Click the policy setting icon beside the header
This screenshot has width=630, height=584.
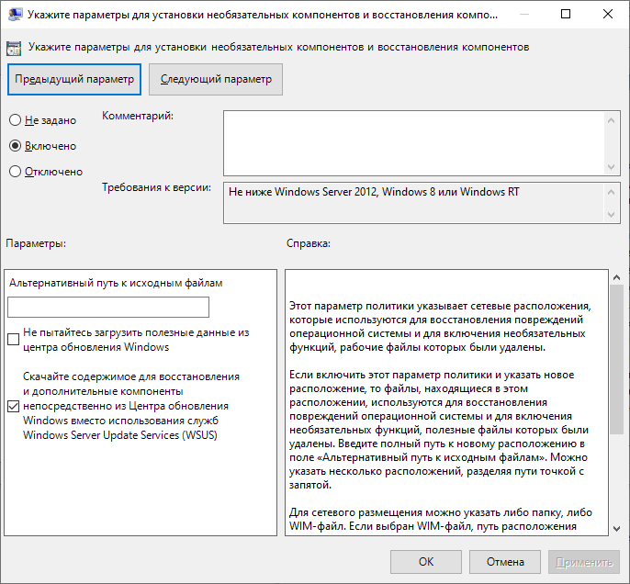pyautogui.click(x=15, y=47)
